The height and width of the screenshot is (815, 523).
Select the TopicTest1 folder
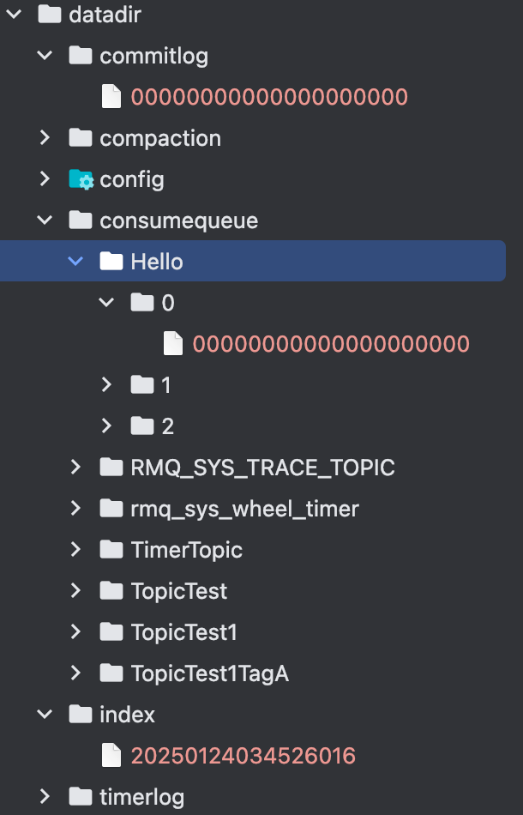(183, 632)
